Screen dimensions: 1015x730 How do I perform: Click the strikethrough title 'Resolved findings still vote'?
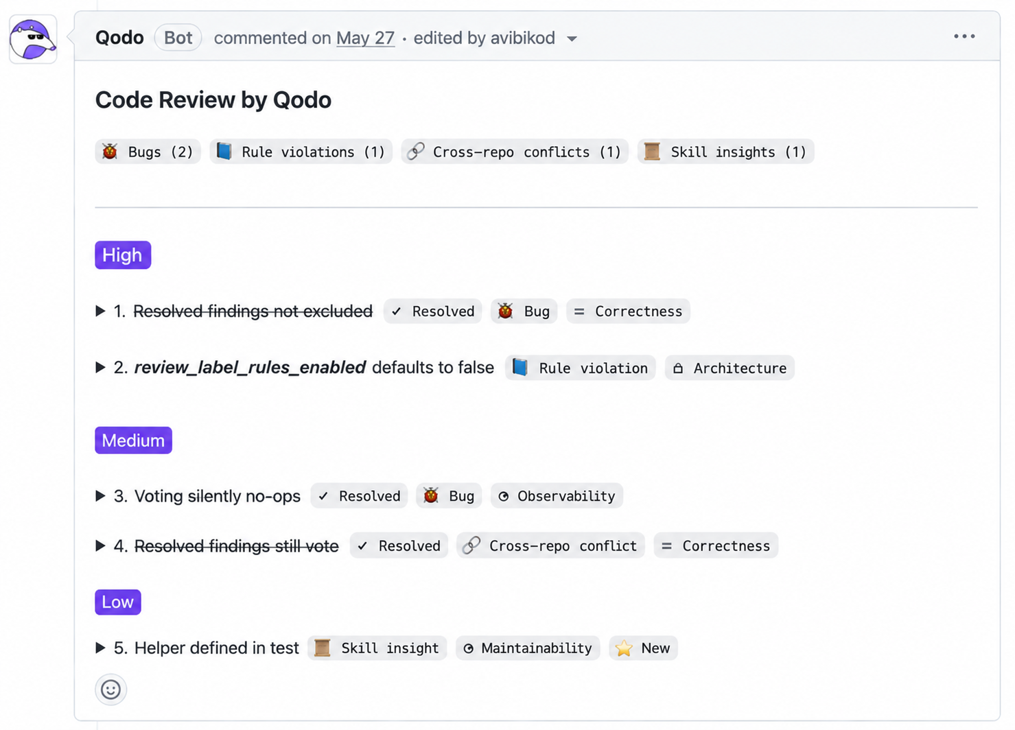coord(237,545)
